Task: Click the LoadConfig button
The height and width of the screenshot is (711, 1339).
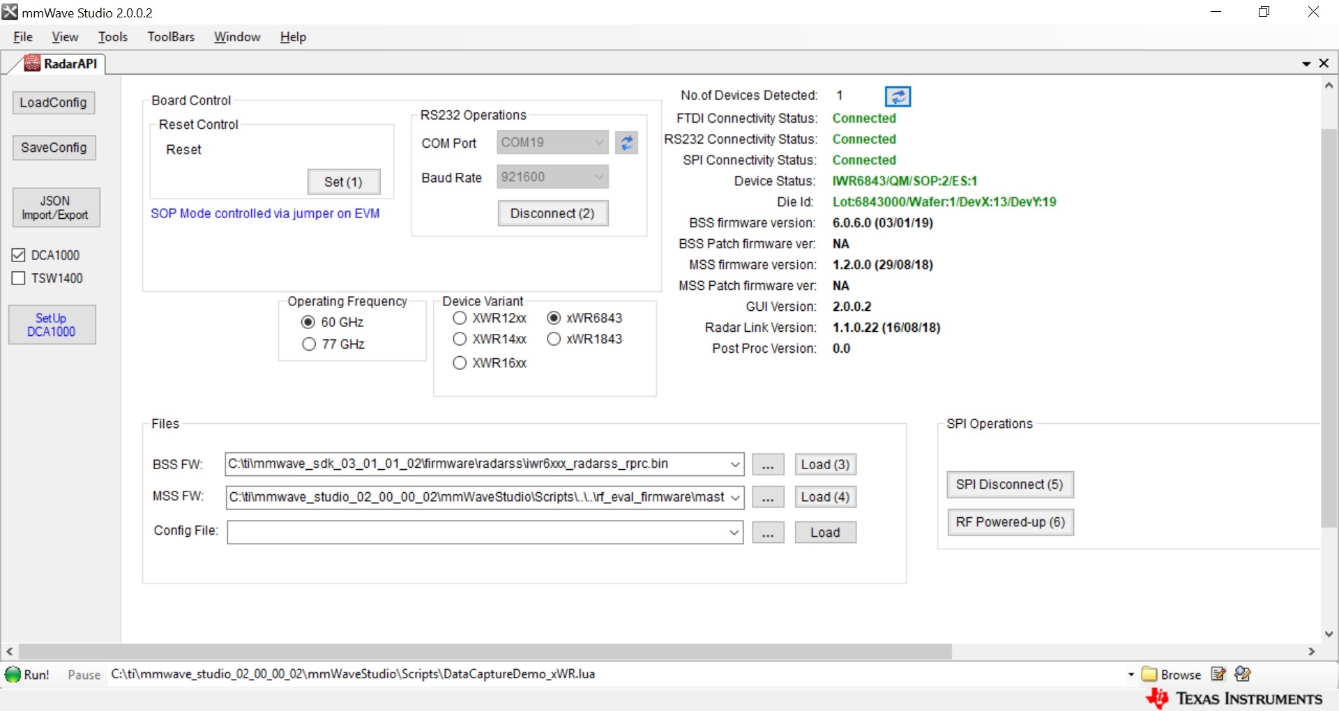Action: pyautogui.click(x=54, y=102)
